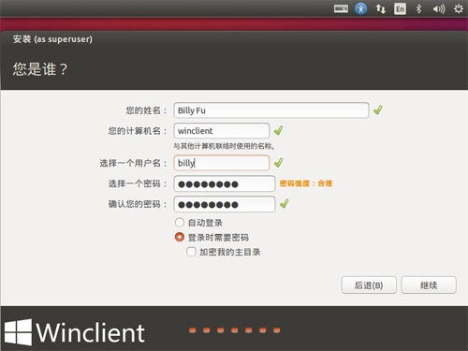Click the 您是谁？ heading

[x=40, y=68]
